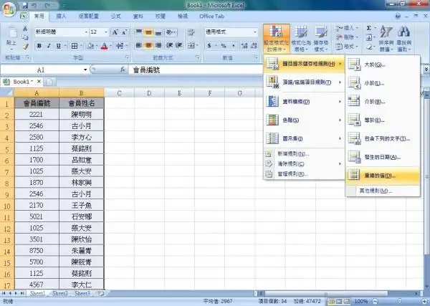
Task: Switch to the 公式 (Formulas) ribbon tab
Action: coord(115,16)
